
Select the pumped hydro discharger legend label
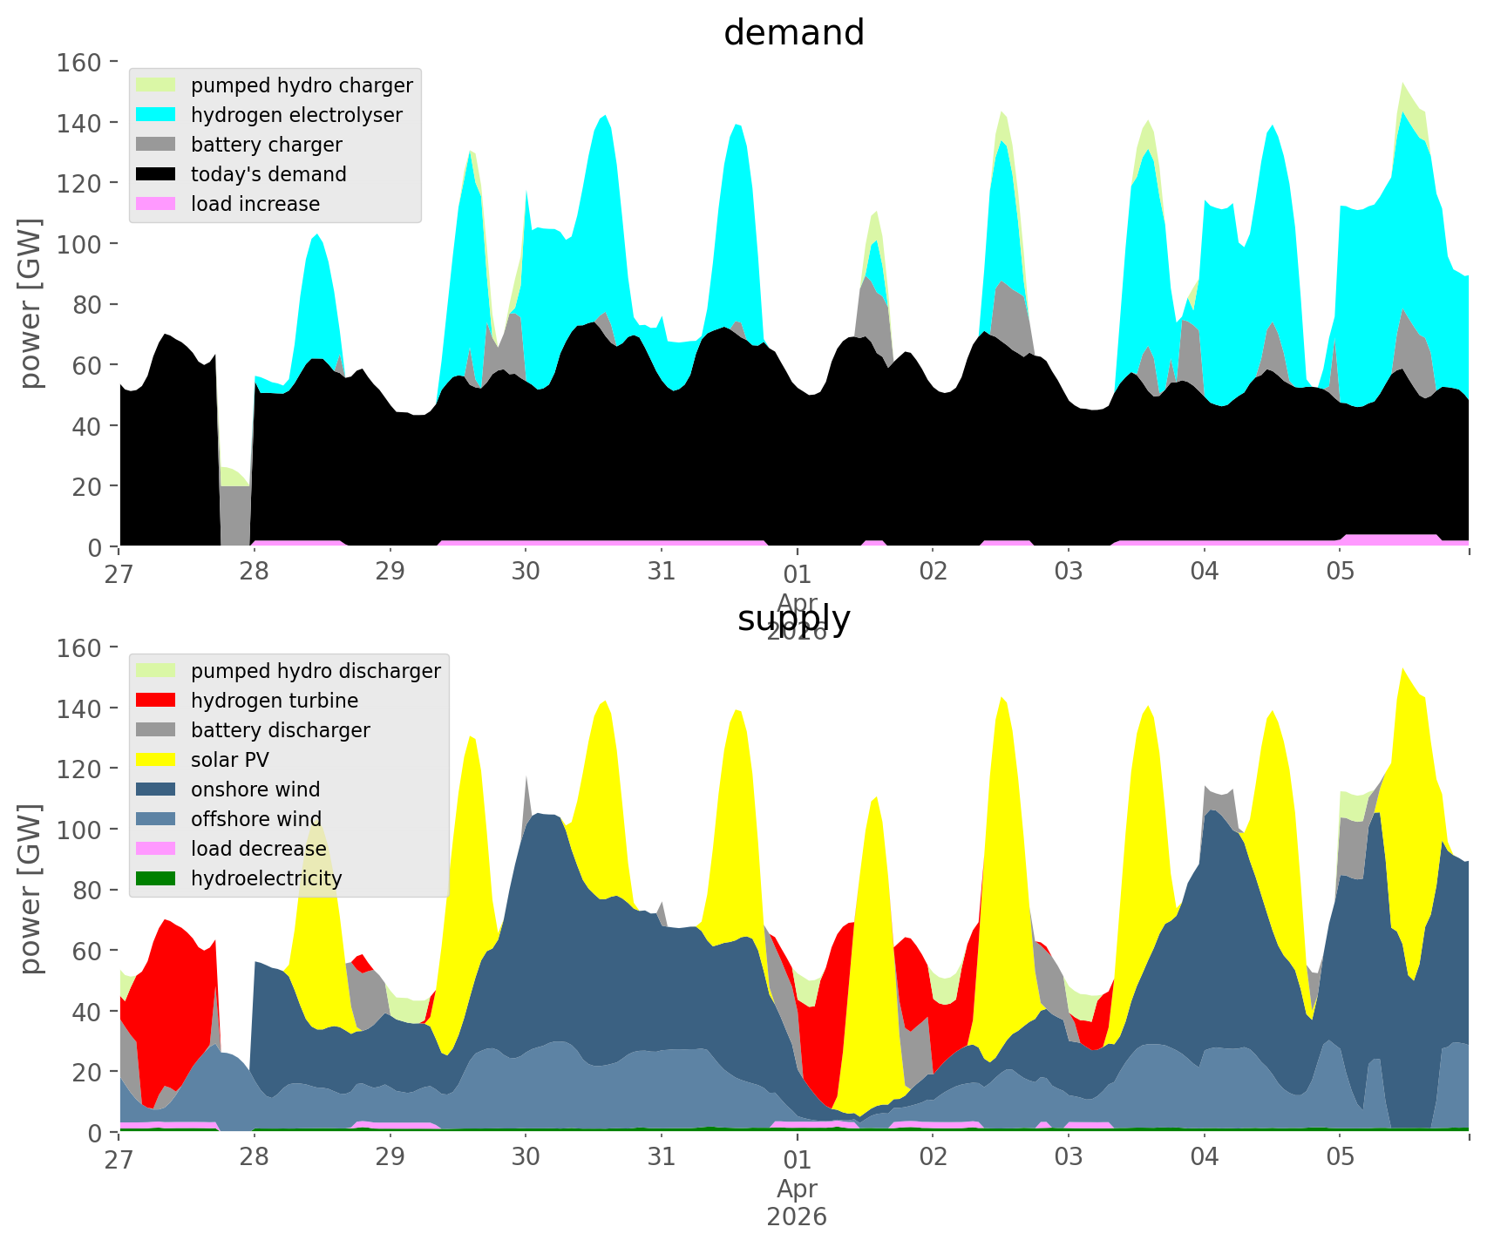[x=316, y=671]
